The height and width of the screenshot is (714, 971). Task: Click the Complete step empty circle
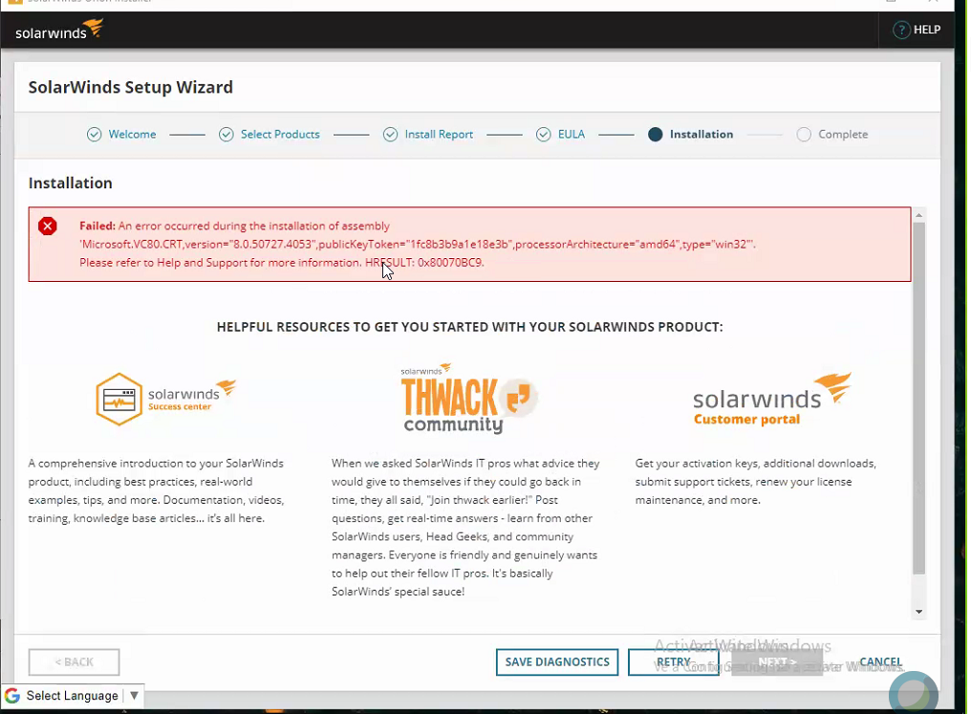804,135
